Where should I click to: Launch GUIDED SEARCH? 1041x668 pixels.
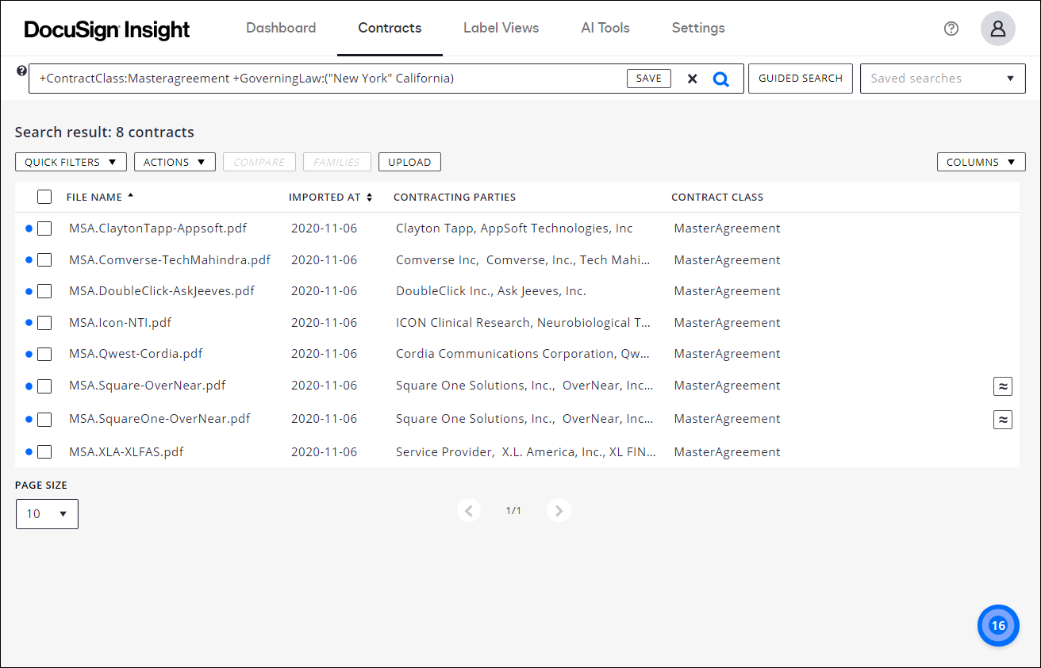800,78
